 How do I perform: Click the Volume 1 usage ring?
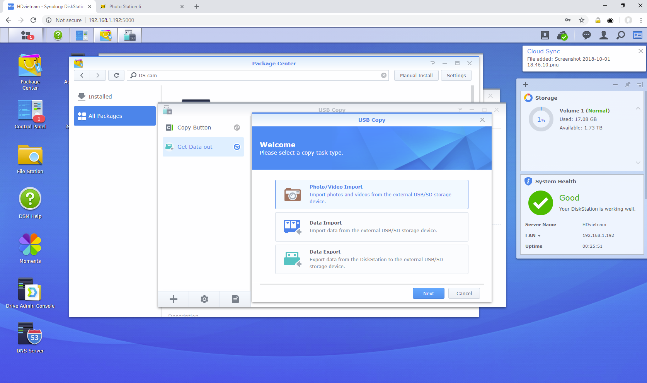tap(541, 119)
